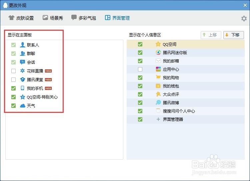The width and height of the screenshot is (250, 181).
Task: Uncheck the 天气 checkbox
Action: tap(14, 106)
